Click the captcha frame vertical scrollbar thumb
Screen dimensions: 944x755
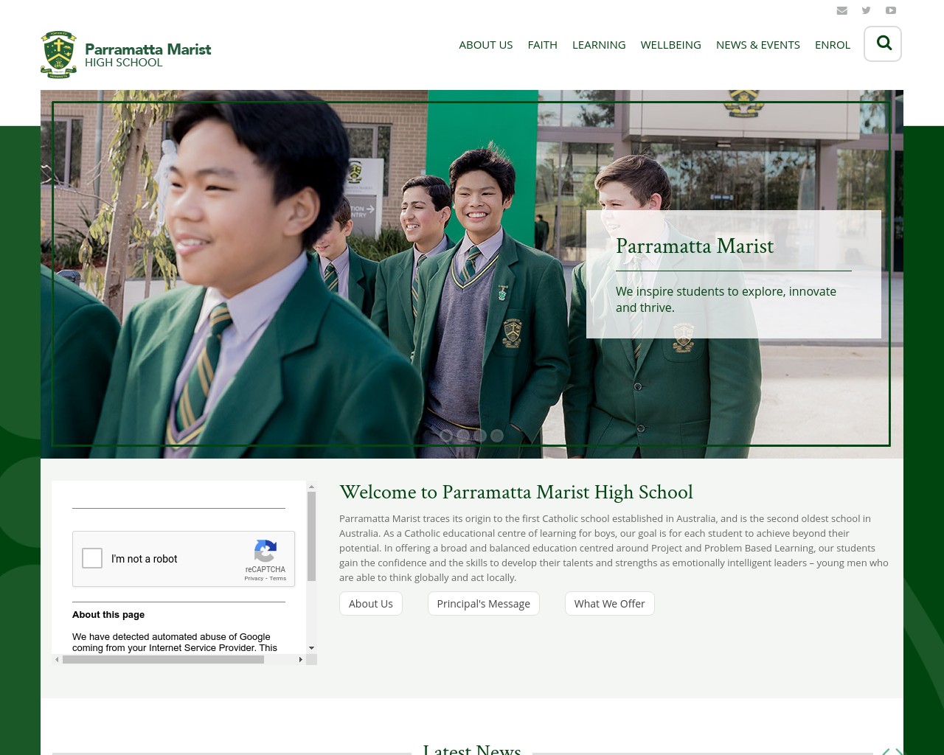tap(311, 536)
